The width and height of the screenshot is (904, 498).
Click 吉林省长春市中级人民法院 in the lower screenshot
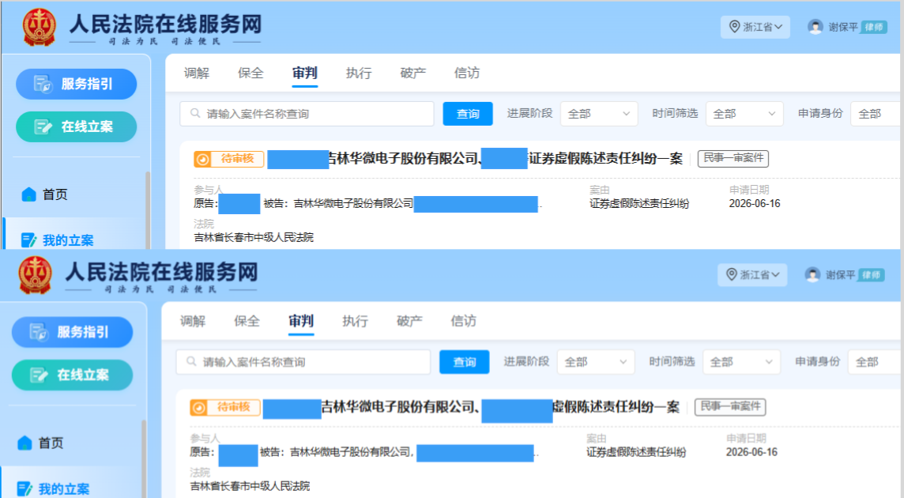click(x=250, y=486)
